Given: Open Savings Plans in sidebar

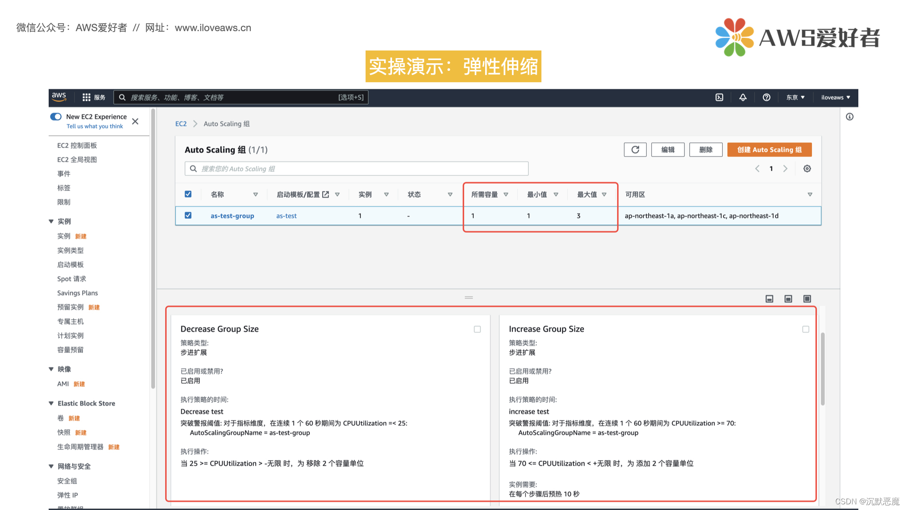Looking at the screenshot, I should coord(77,293).
